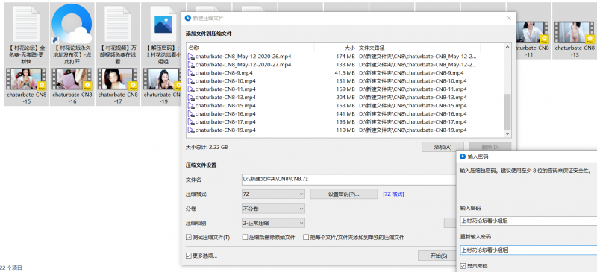Screen dimensions: 597x272
Task: Click video icon beside chaturbate-CN8-13.mp4 in list
Action: click(x=191, y=98)
